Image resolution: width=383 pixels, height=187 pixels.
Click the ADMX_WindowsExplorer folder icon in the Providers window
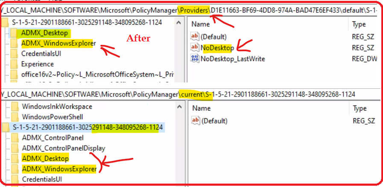point(14,43)
